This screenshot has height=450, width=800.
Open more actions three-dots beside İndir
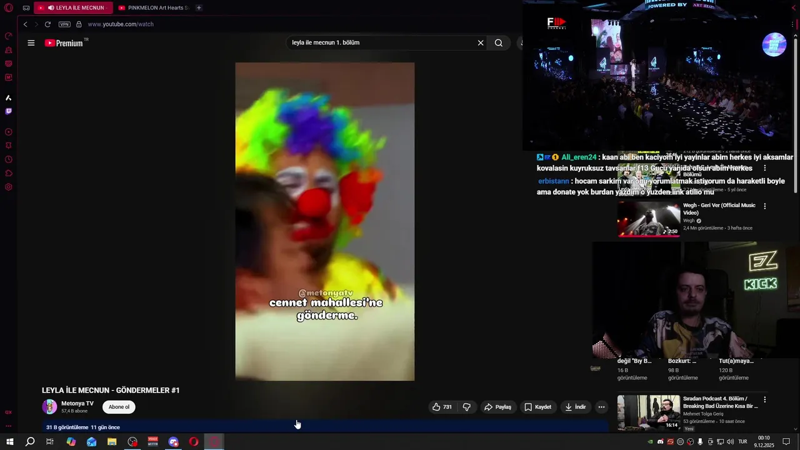click(601, 407)
